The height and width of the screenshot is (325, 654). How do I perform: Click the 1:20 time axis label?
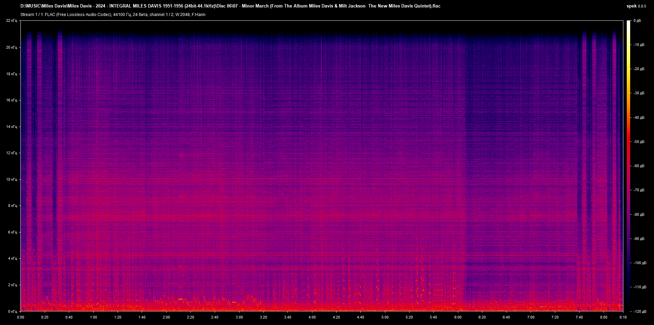[118, 317]
